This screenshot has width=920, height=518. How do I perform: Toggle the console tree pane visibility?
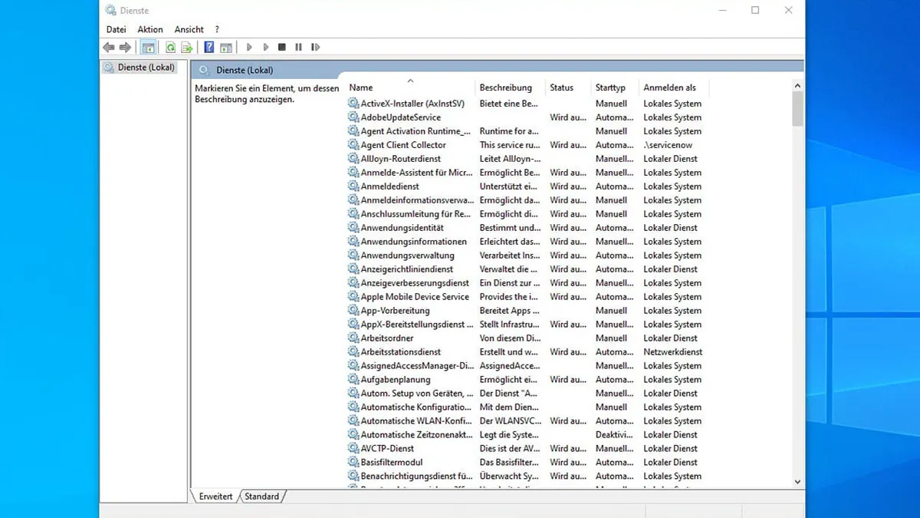coord(147,47)
